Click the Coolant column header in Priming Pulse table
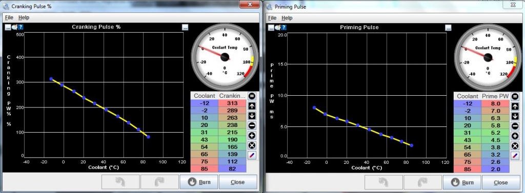 click(468, 96)
